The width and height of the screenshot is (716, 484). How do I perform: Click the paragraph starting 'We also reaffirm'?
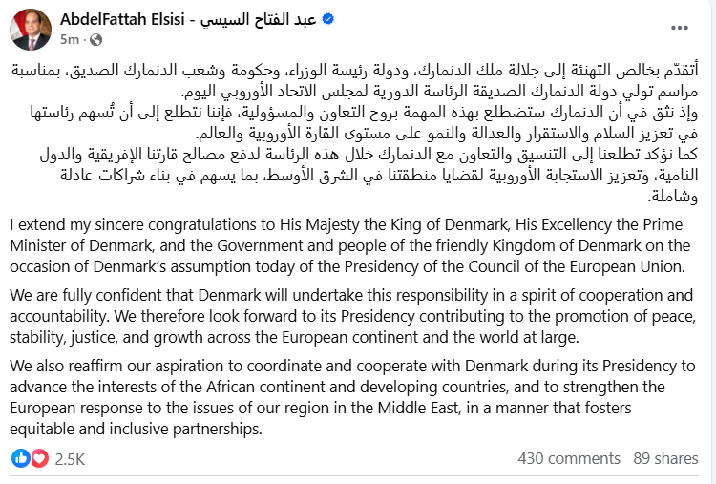[x=352, y=397]
